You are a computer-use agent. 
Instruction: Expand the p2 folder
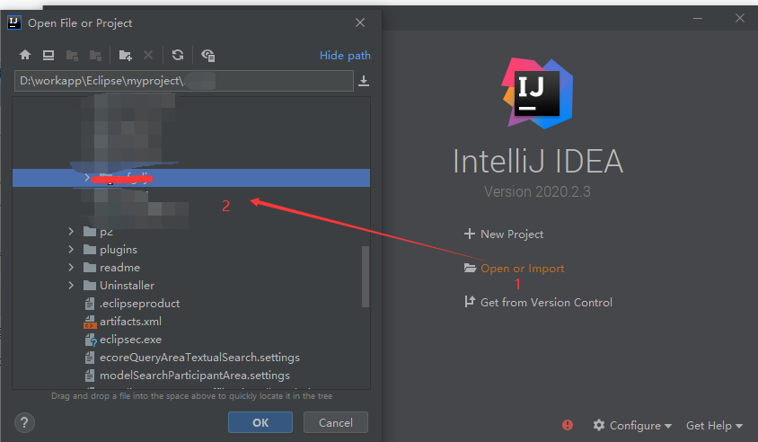point(71,232)
